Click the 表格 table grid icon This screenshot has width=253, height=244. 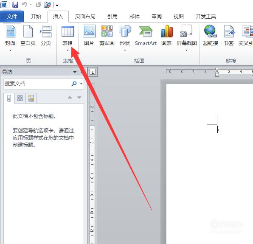pyautogui.click(x=68, y=31)
